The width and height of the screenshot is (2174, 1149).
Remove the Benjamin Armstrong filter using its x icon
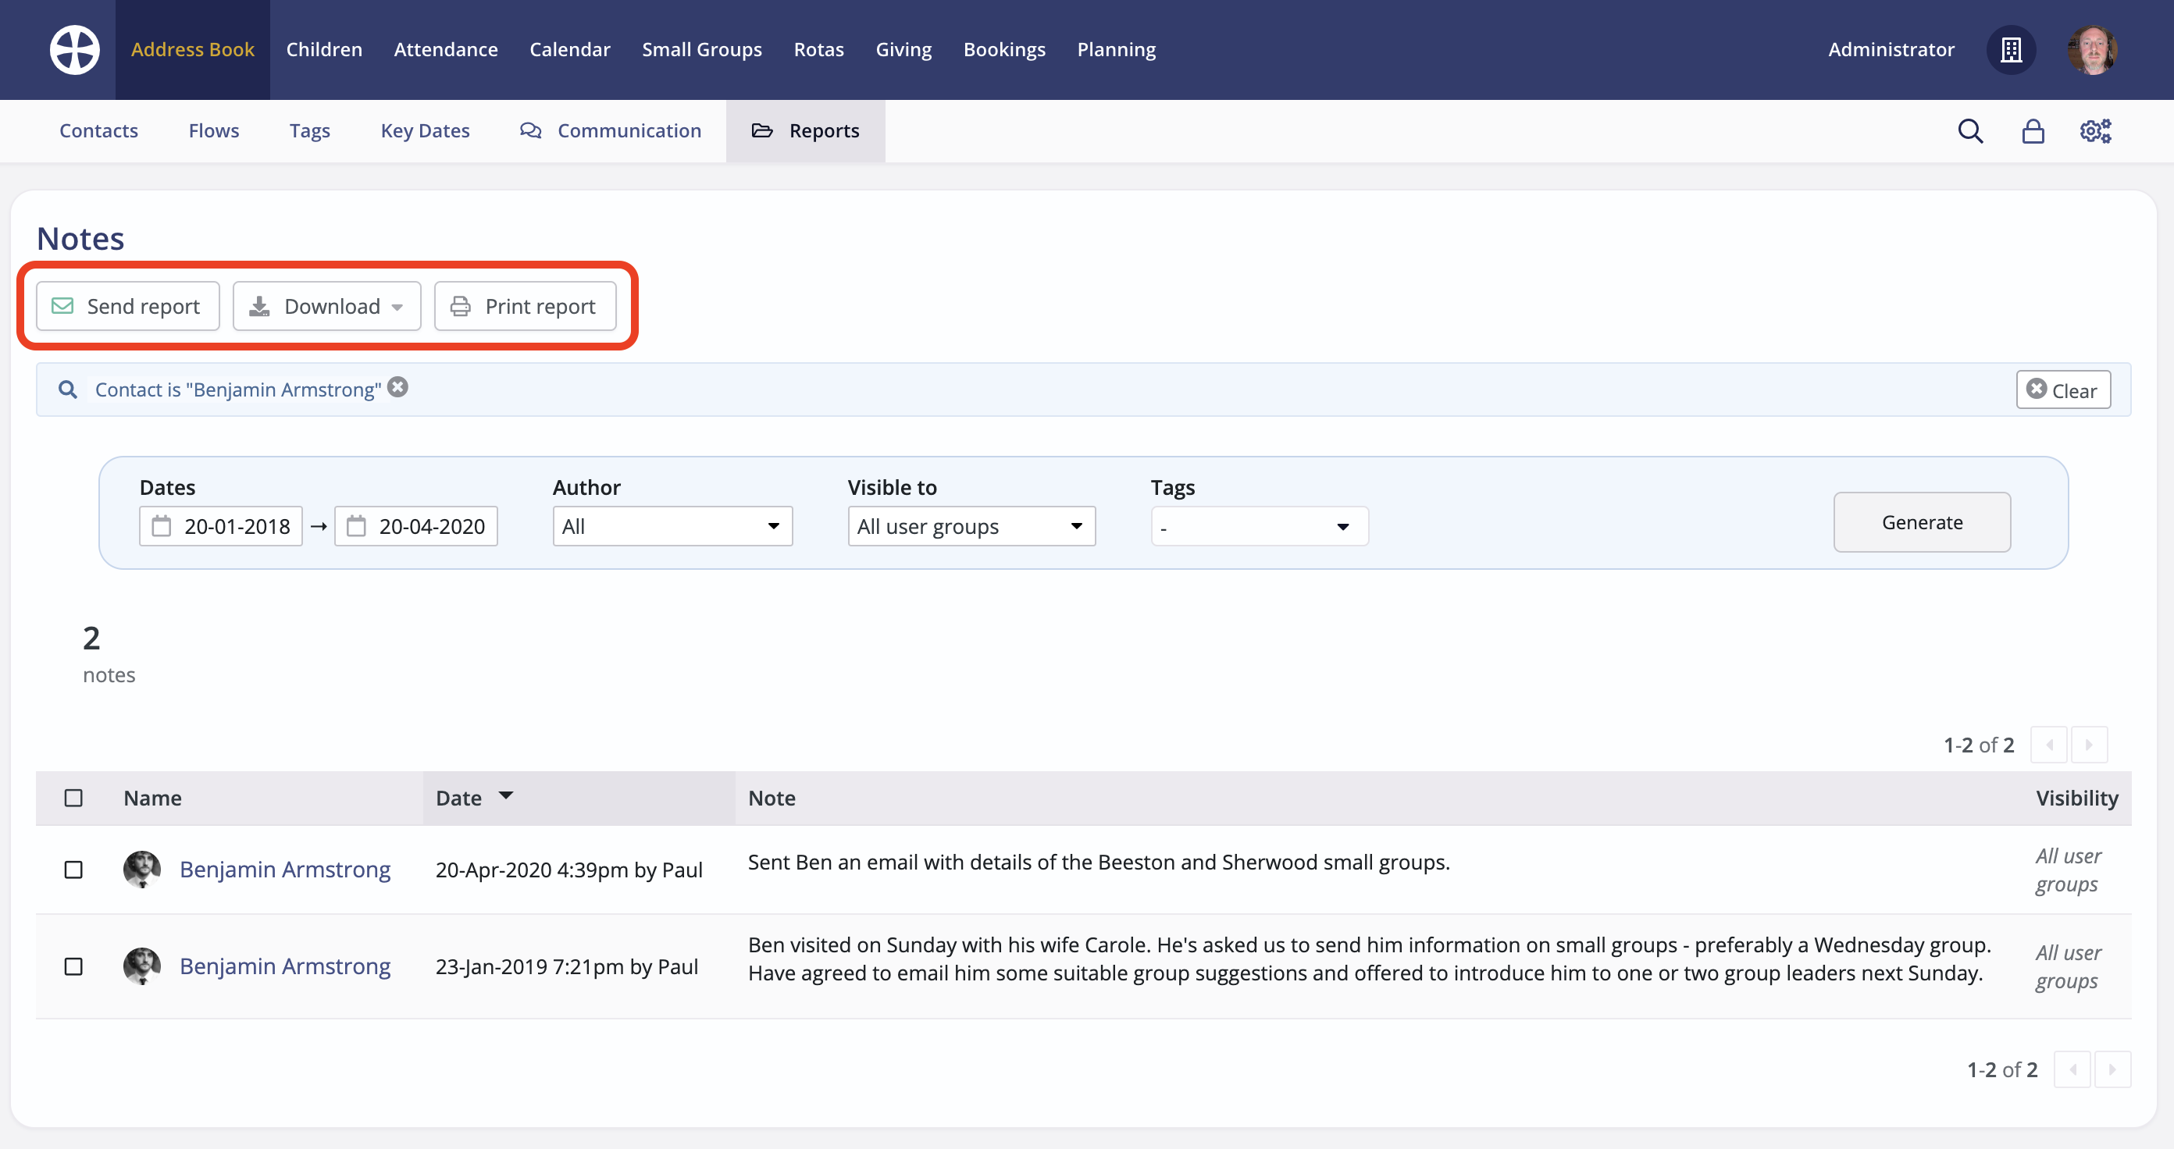pyautogui.click(x=397, y=386)
